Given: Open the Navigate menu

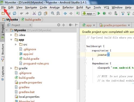Looking at the screenshot, I should coord(31,7).
